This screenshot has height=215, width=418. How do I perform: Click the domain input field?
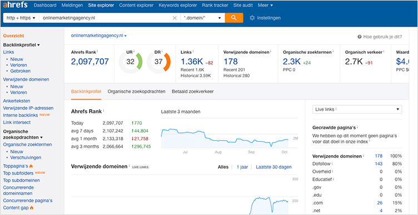point(105,18)
